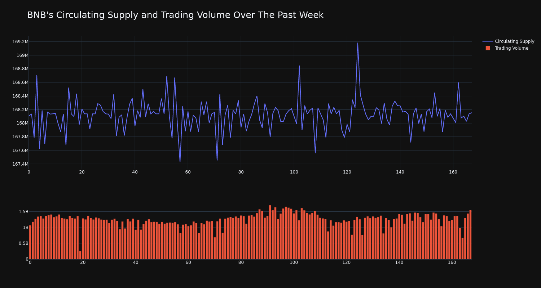Select the 168.4M y-axis label

(20, 96)
